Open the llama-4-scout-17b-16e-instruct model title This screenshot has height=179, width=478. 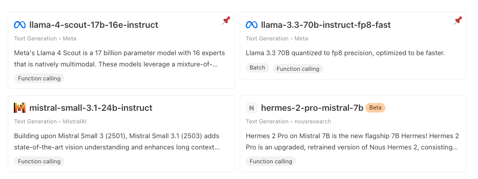pyautogui.click(x=94, y=25)
